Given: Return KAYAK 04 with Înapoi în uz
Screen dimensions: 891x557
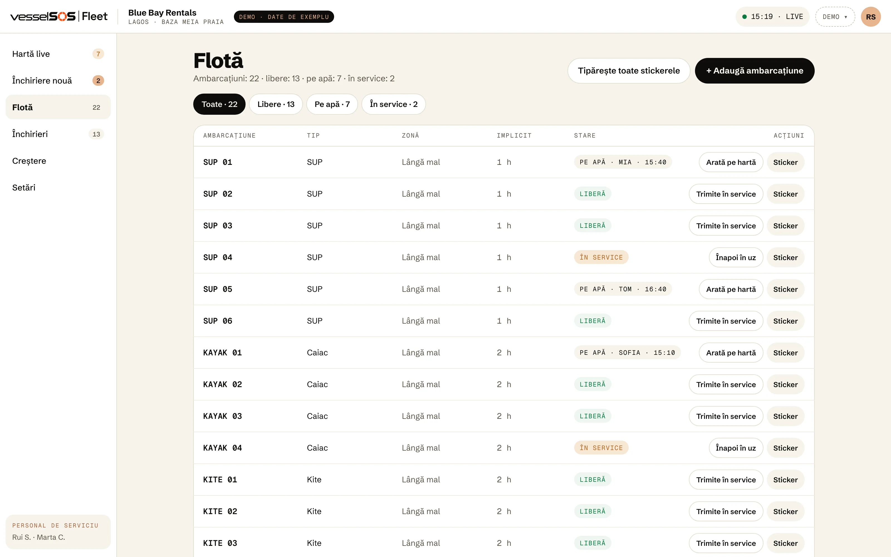Looking at the screenshot, I should coord(736,448).
